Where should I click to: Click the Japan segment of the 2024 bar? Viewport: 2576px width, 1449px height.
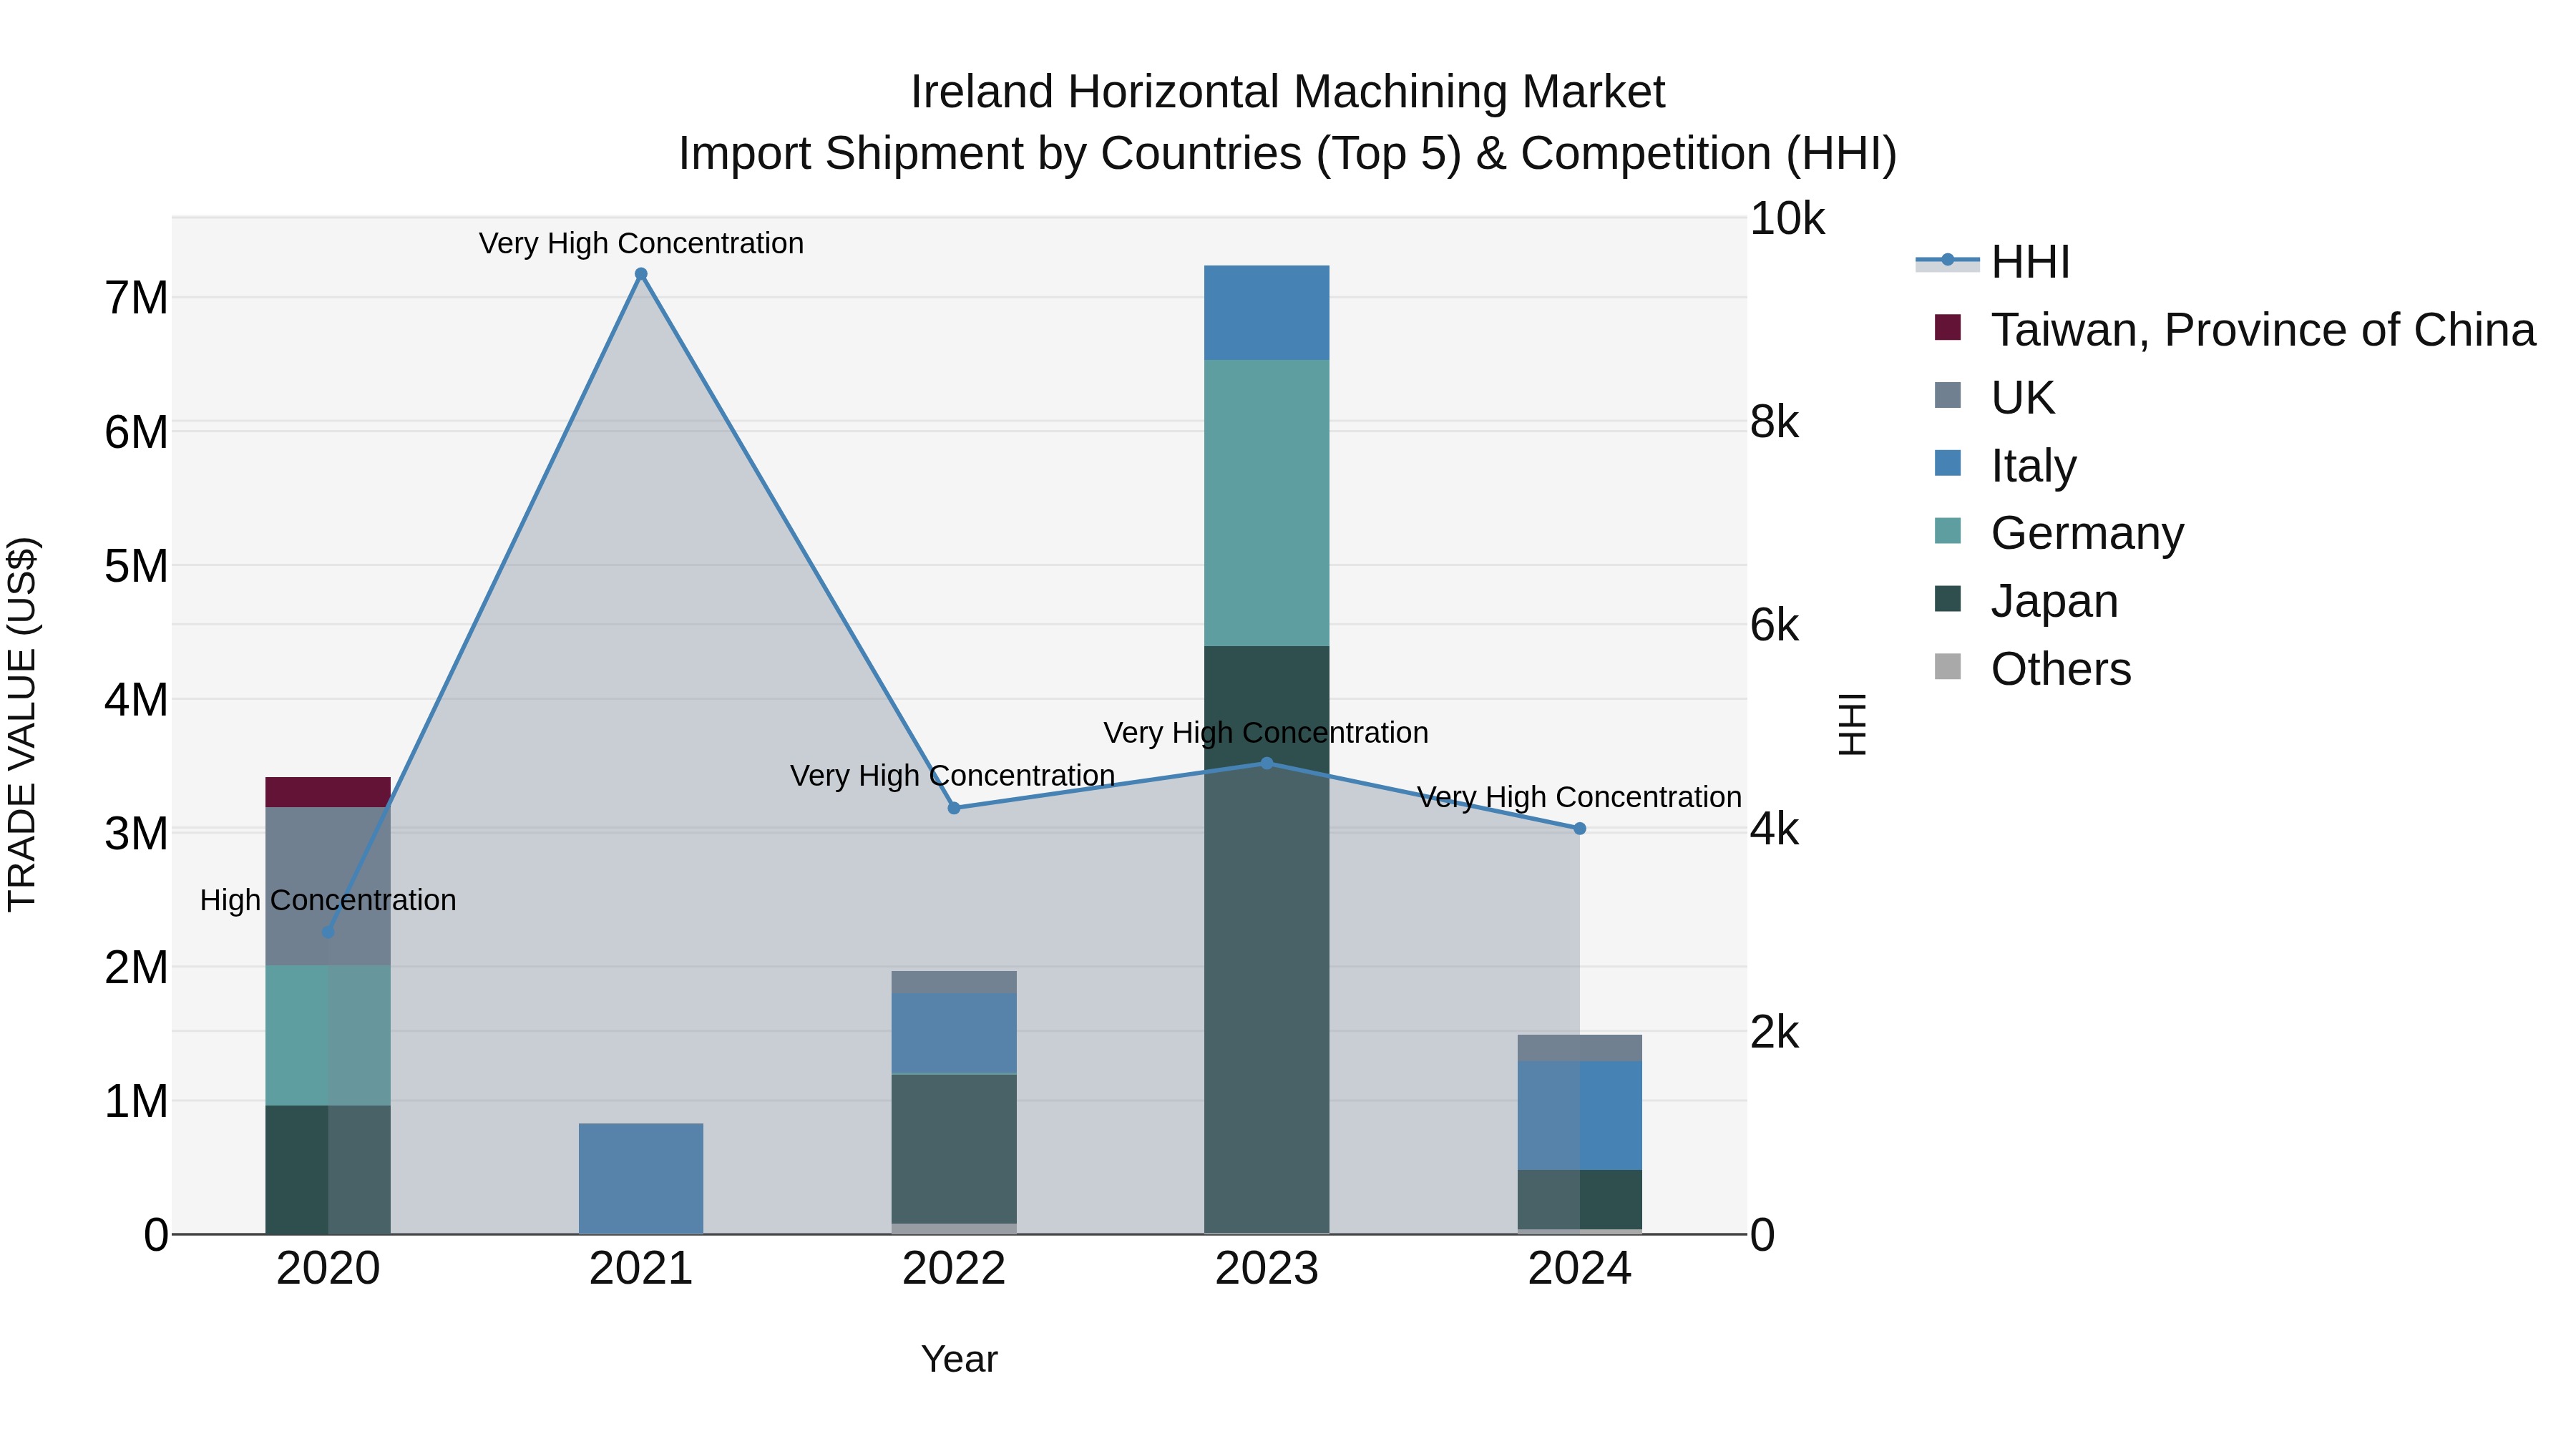[1580, 1199]
